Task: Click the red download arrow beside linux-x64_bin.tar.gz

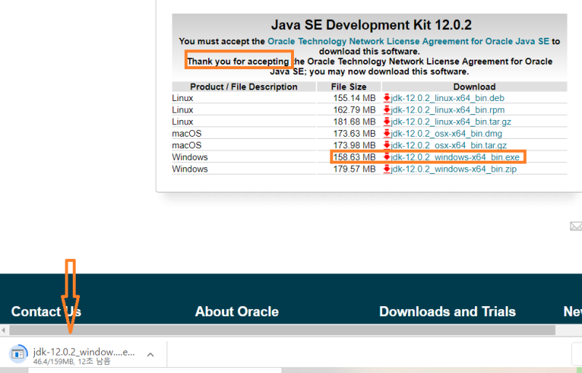Action: click(387, 121)
